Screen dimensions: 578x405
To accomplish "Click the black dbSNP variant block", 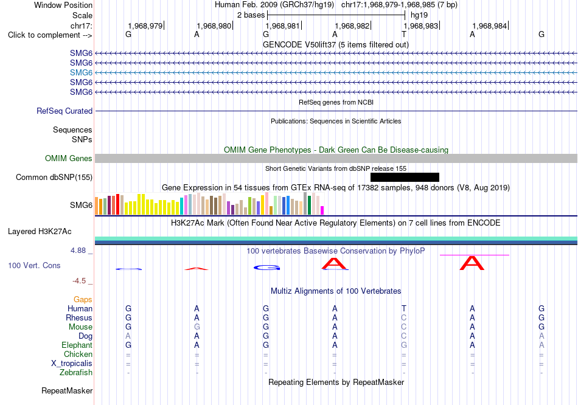I will click(x=405, y=177).
